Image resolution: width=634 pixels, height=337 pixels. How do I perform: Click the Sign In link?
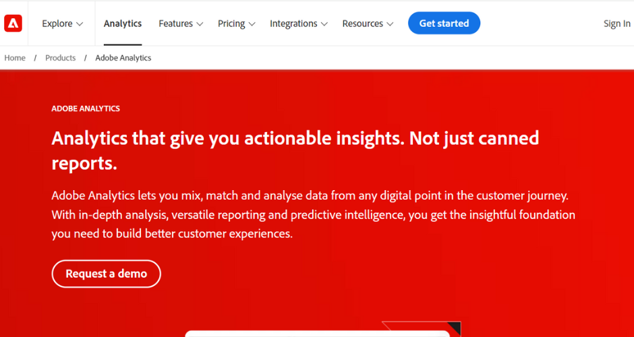[x=616, y=24]
